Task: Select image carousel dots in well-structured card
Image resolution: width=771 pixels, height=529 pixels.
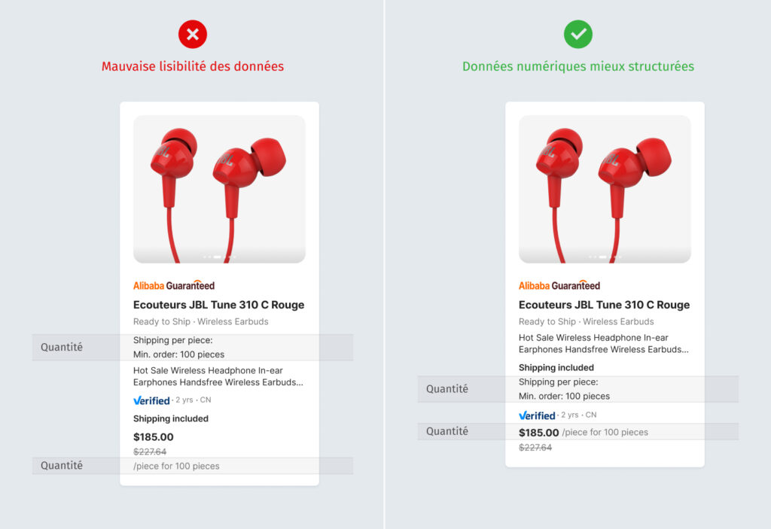Action: pyautogui.click(x=605, y=257)
